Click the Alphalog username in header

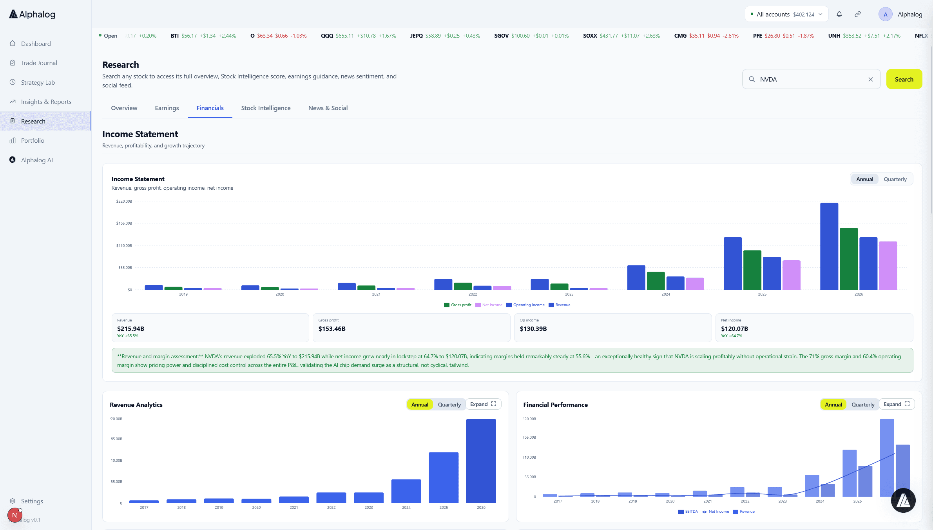(910, 15)
